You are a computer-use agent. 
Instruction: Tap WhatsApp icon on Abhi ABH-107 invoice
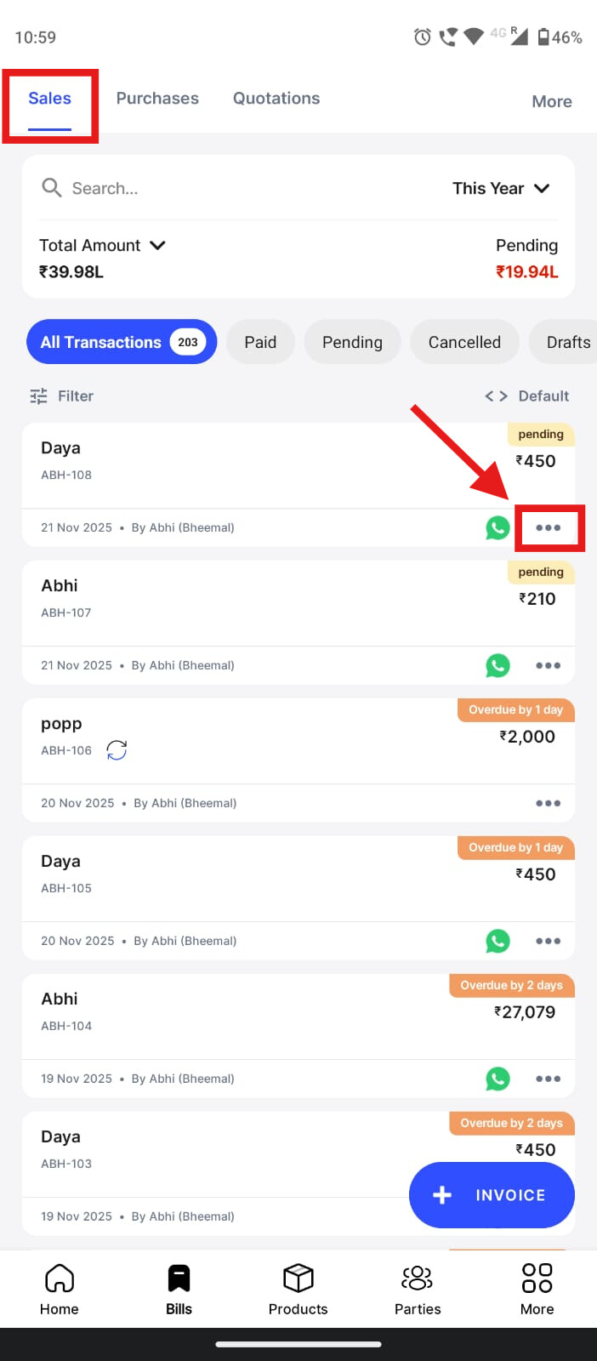coord(497,666)
